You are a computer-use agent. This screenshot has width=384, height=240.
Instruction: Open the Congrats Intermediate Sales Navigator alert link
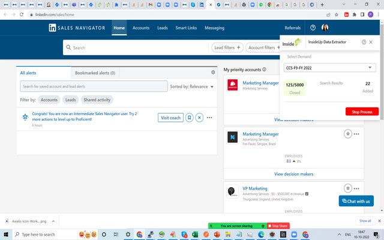click(85, 116)
